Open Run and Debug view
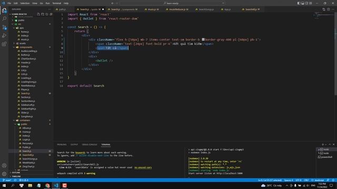The width and height of the screenshot is (337, 189). tap(4, 36)
